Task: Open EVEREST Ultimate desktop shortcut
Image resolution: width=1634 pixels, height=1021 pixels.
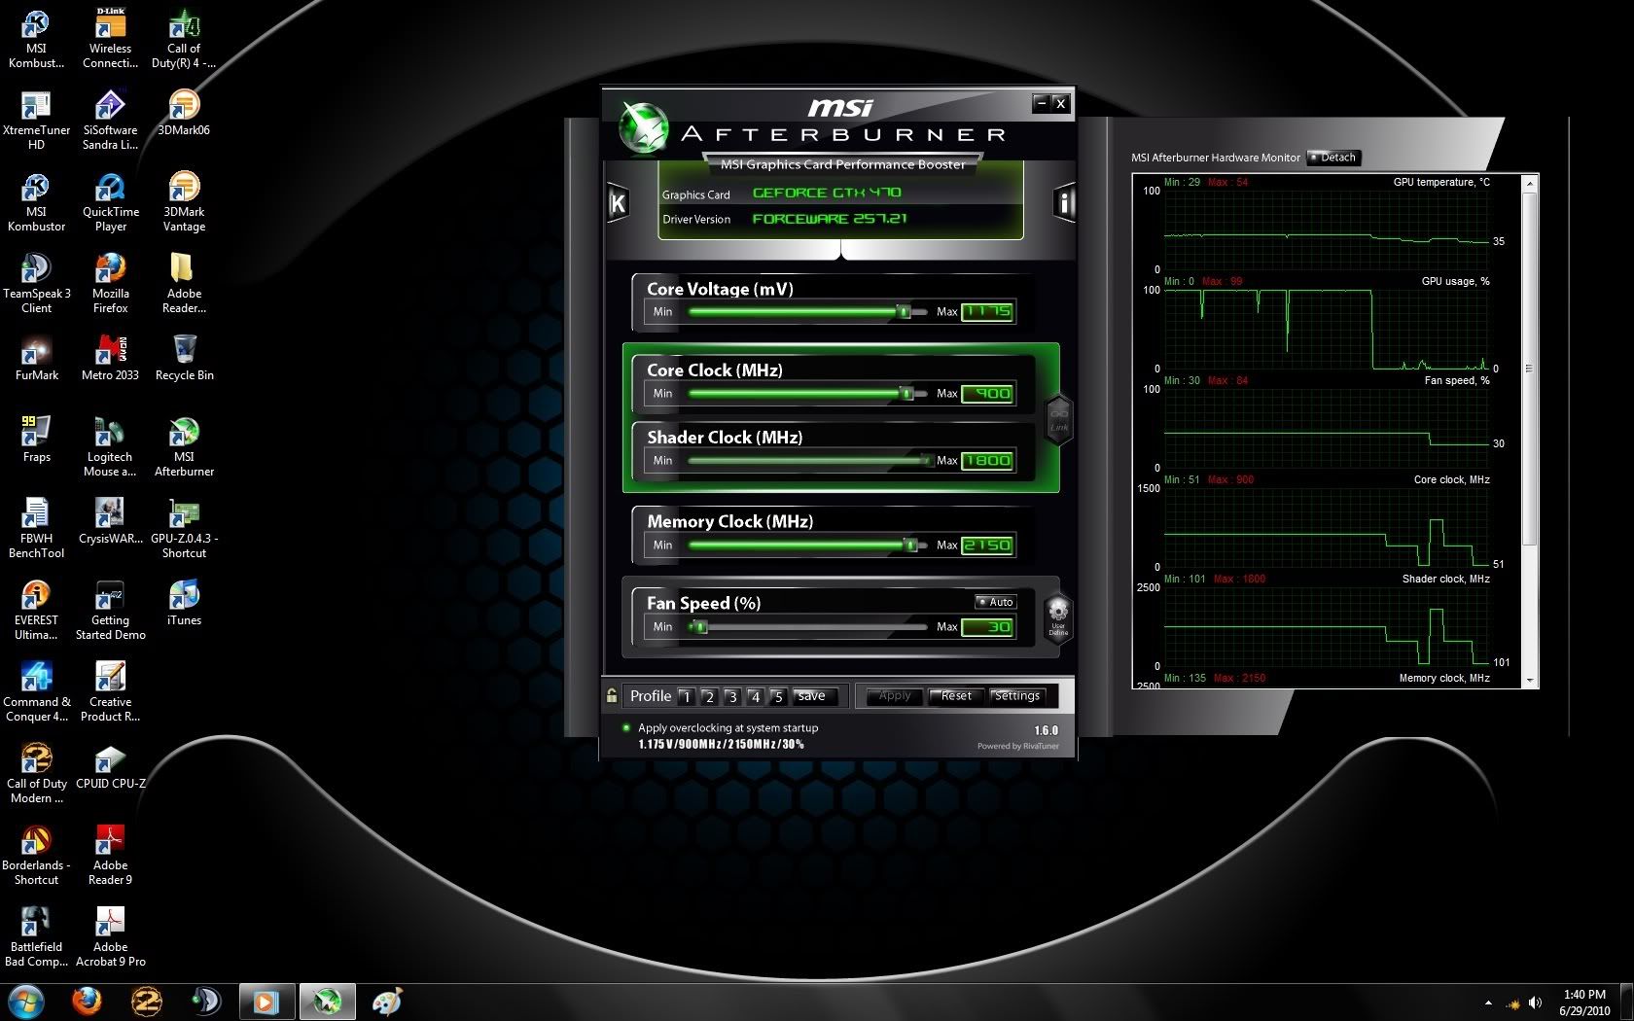Action: pyautogui.click(x=36, y=610)
